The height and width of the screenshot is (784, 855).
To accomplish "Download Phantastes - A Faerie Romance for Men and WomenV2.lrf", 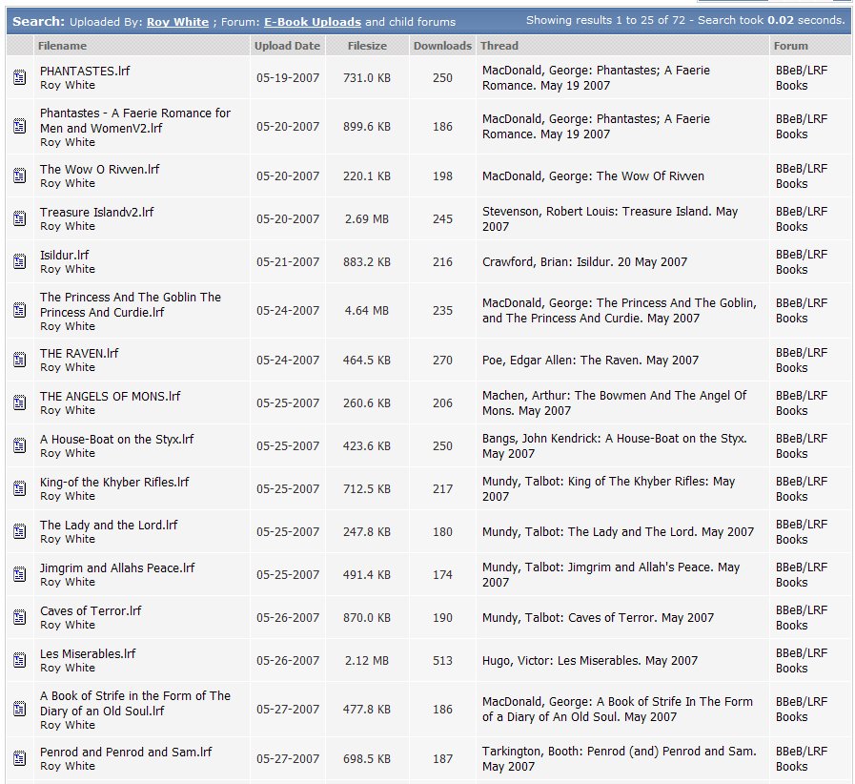I will [135, 120].
